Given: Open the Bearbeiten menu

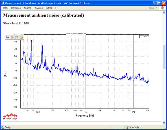Looking at the screenshot, I should [x=16, y=8].
